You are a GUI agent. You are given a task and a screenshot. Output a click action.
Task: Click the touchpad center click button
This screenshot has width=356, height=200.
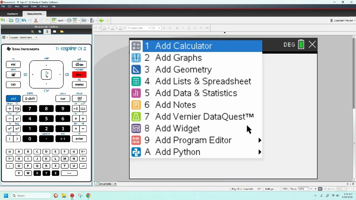click(46, 74)
